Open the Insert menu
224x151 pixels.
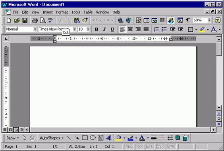click(48, 12)
